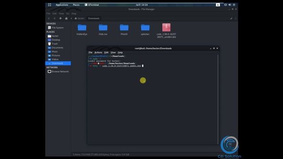Click the File Manager status bar text
The width and height of the screenshot is (283, 159).
[x=101, y=155]
